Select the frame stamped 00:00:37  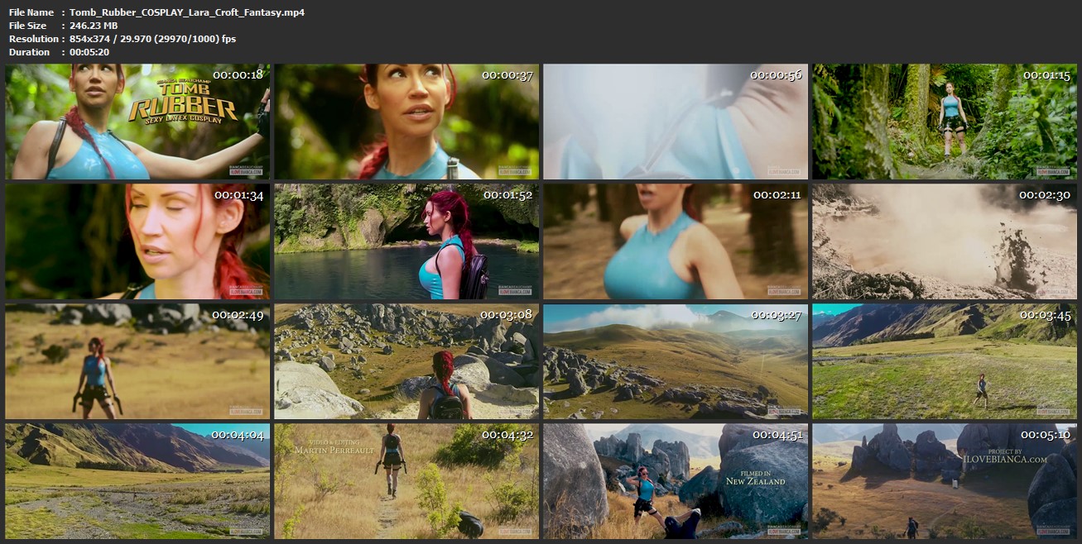(406, 122)
